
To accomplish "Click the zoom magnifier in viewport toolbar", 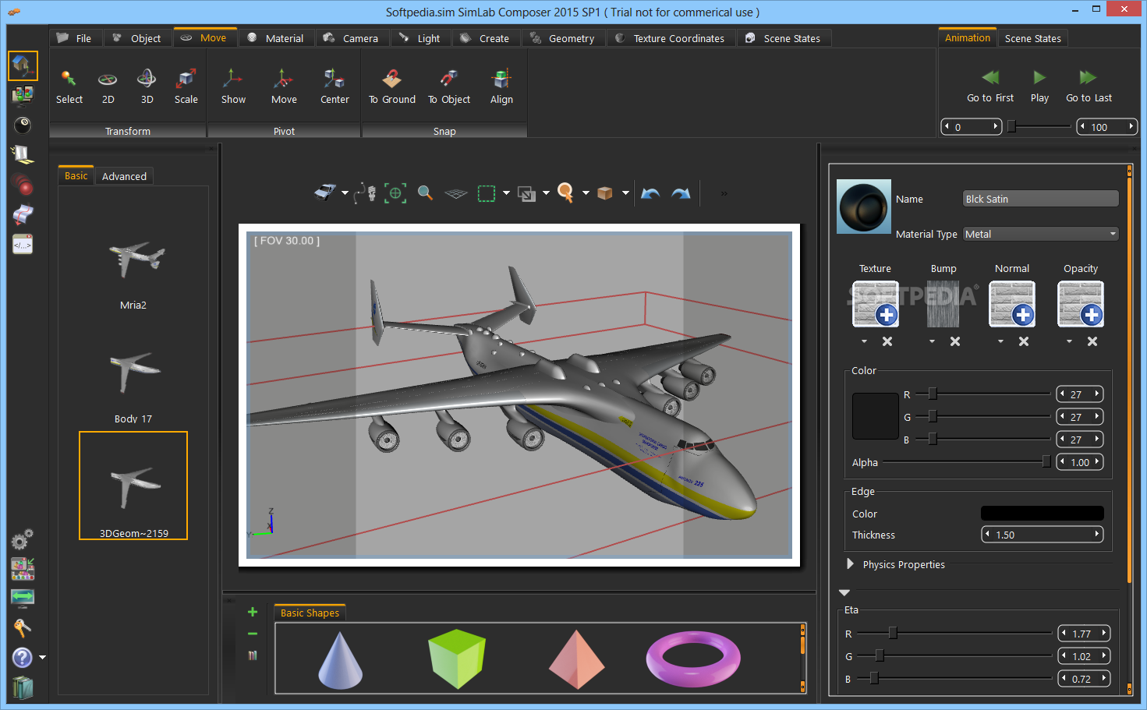I will tap(425, 193).
